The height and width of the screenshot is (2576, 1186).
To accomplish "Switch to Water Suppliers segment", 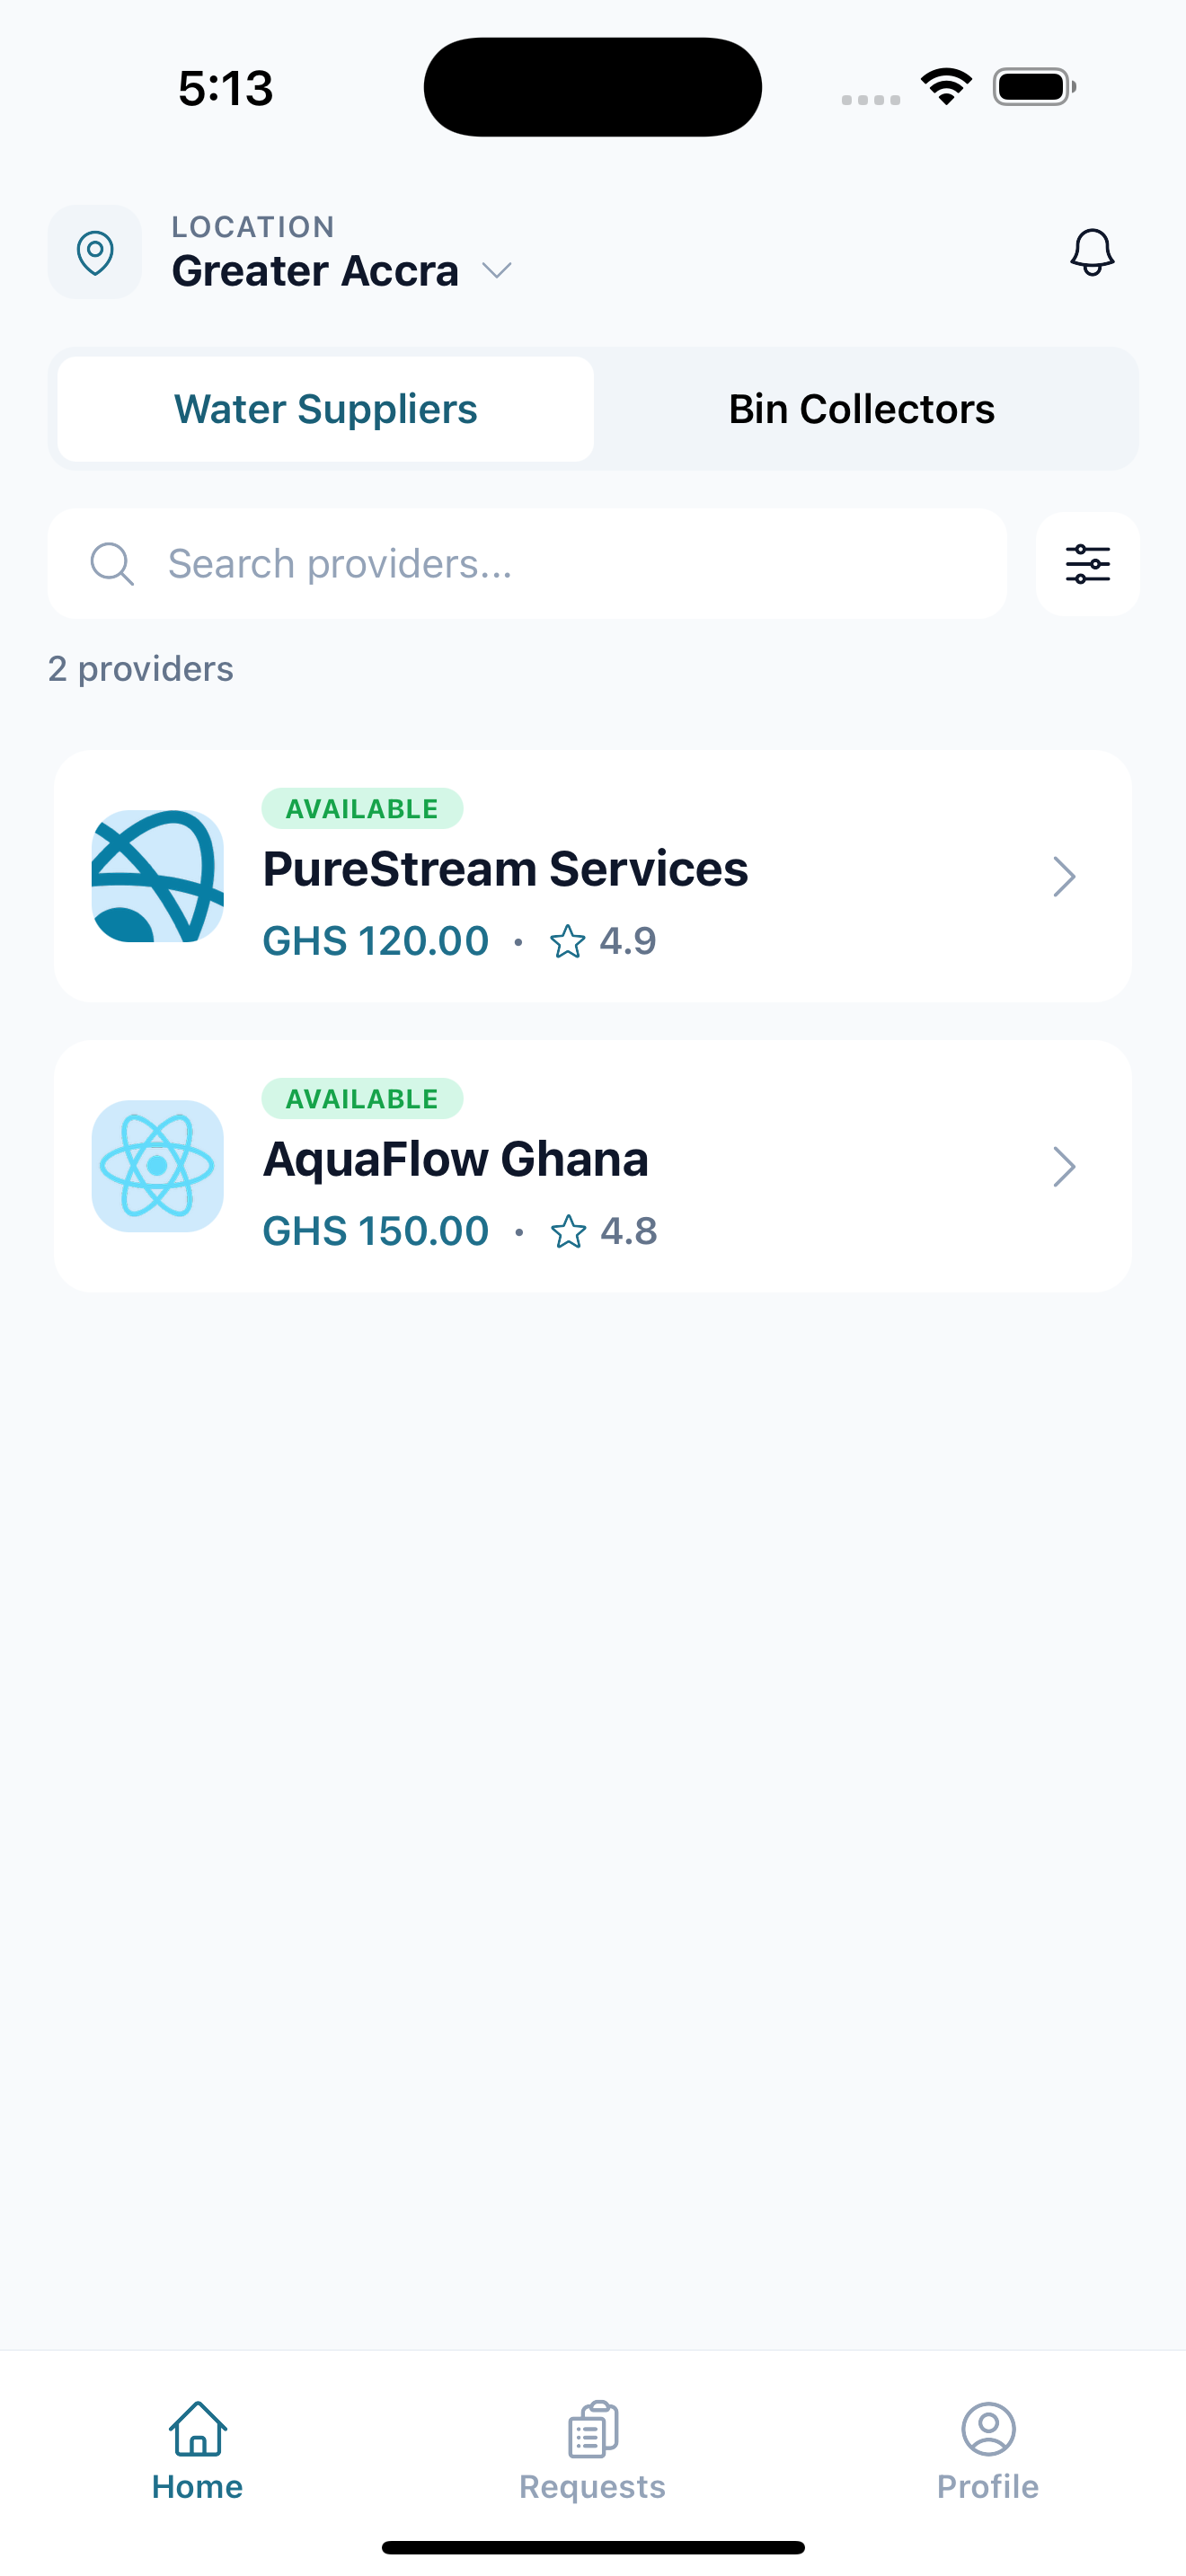I will click(326, 409).
